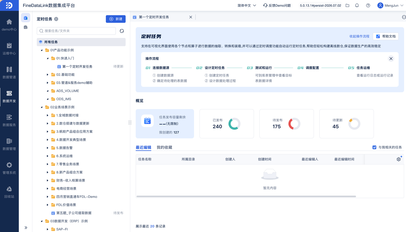This screenshot has width=406, height=232.
Task: Expand the sidebar with double-arrow icon
Action: point(26,228)
